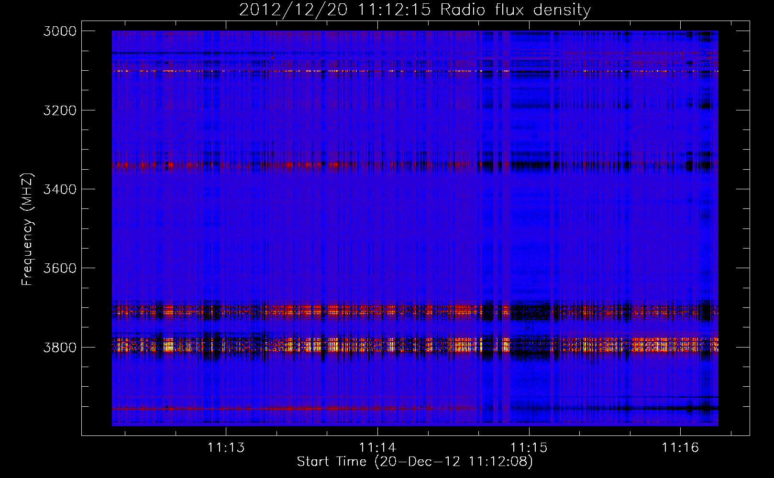This screenshot has width=774, height=478.
Task: Select the 3800 frequency tick label
Action: click(x=60, y=347)
